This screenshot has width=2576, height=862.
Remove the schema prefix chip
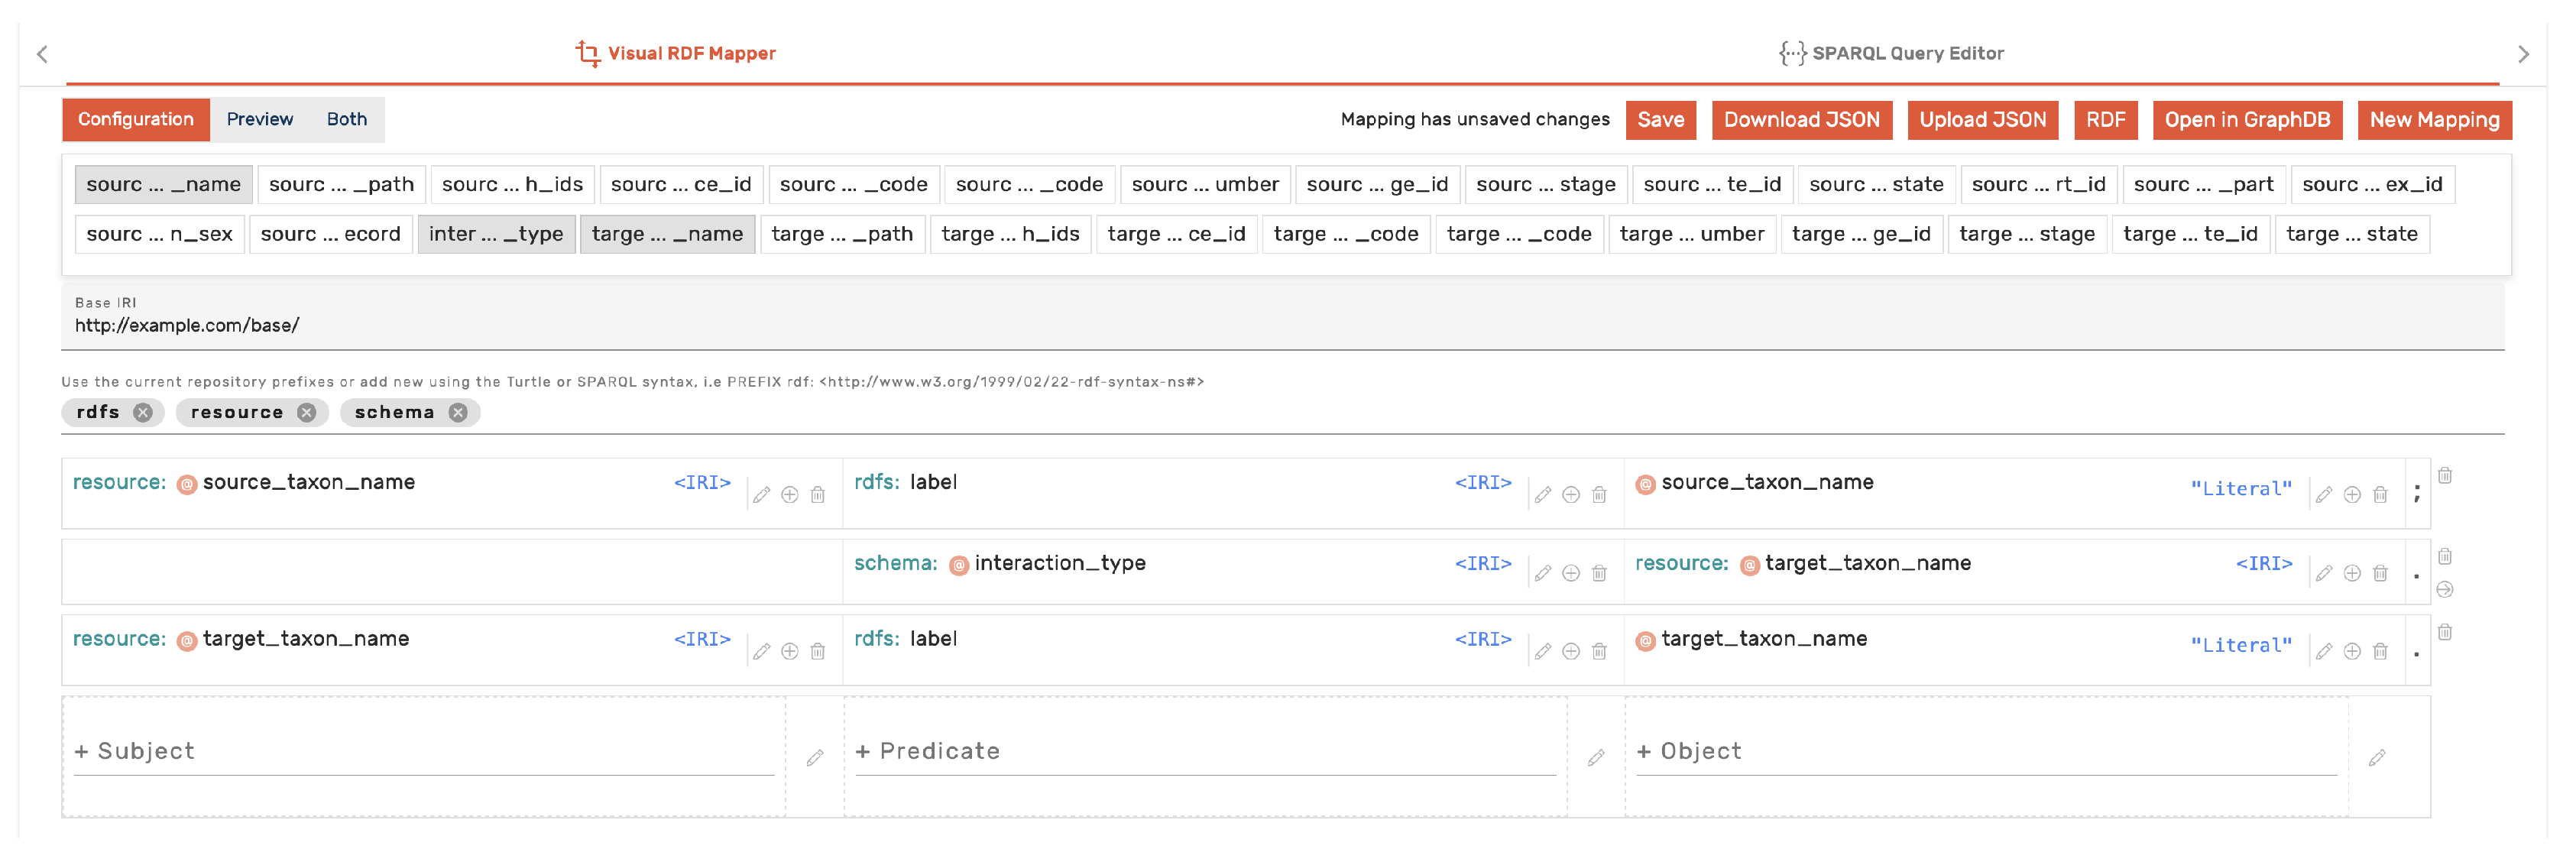click(x=458, y=412)
